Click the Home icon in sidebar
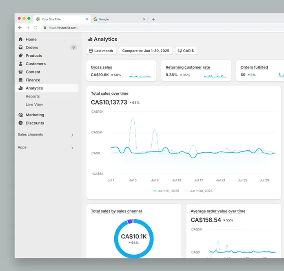The width and height of the screenshot is (284, 271). coord(21,40)
